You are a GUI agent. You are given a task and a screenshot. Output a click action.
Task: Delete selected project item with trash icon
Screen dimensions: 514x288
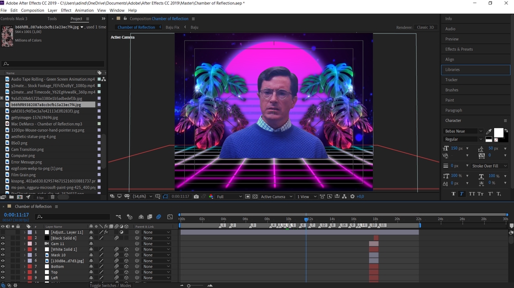point(52,197)
